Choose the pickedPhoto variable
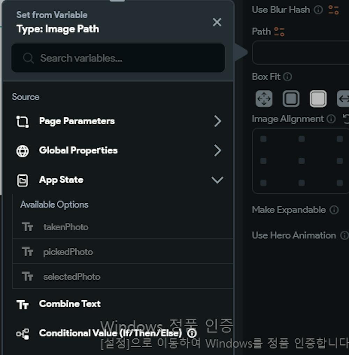349x355 pixels. (68, 252)
